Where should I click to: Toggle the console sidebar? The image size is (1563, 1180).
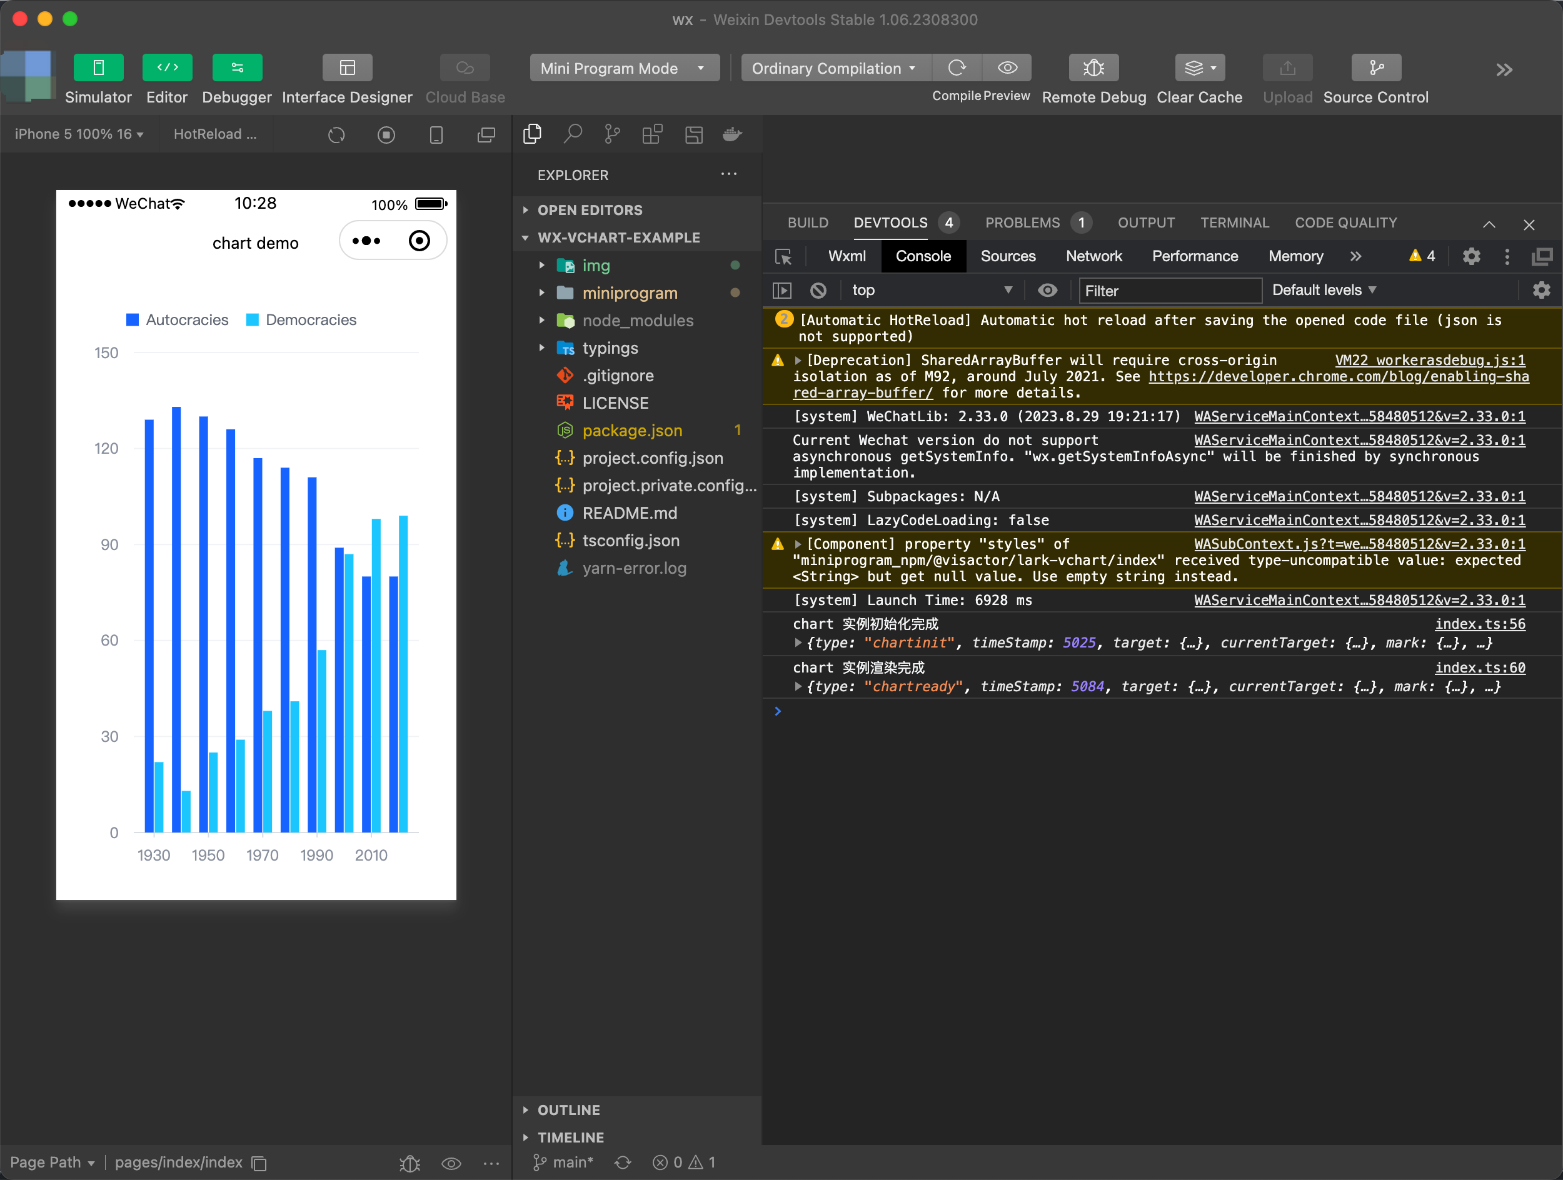click(782, 290)
